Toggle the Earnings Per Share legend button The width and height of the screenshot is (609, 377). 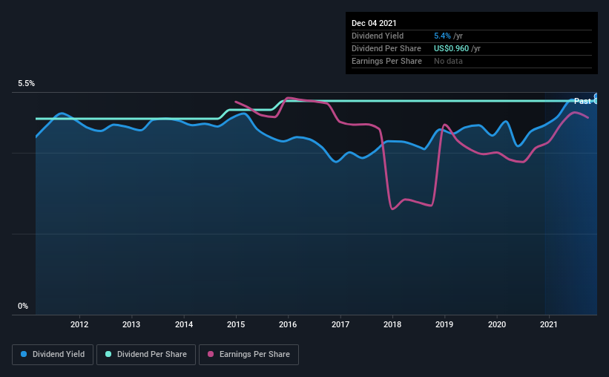click(x=248, y=355)
